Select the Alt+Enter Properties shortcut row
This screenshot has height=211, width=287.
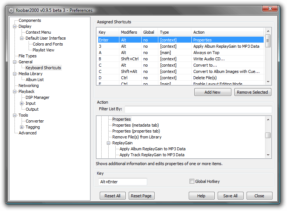tap(181, 40)
